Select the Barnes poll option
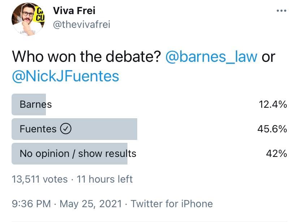The width and height of the screenshot is (299, 222). [36, 104]
